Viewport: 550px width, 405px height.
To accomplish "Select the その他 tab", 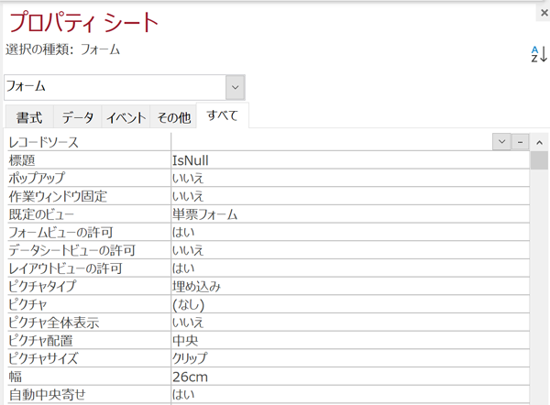I will [173, 117].
